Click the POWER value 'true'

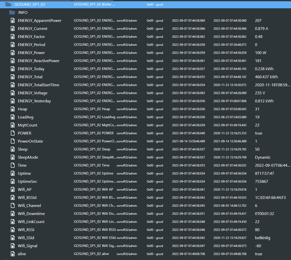(x=259, y=133)
